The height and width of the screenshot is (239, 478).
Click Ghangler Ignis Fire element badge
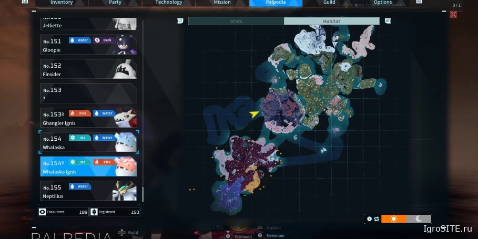(80, 113)
